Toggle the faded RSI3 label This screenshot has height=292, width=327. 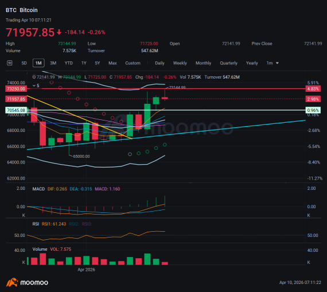[x=87, y=224]
